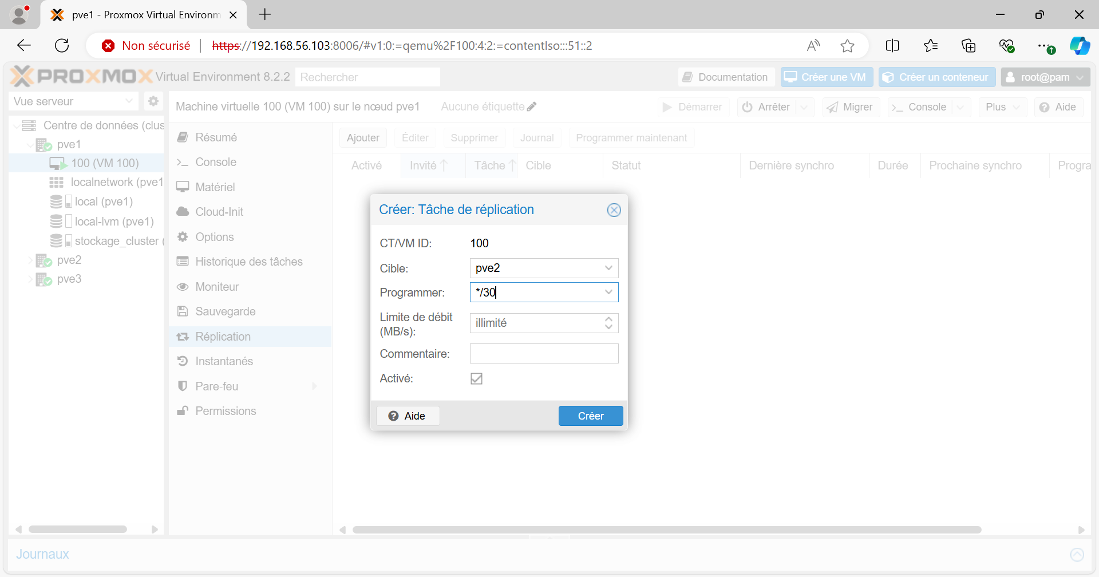
Task: Open browser Collections icon
Action: point(968,46)
